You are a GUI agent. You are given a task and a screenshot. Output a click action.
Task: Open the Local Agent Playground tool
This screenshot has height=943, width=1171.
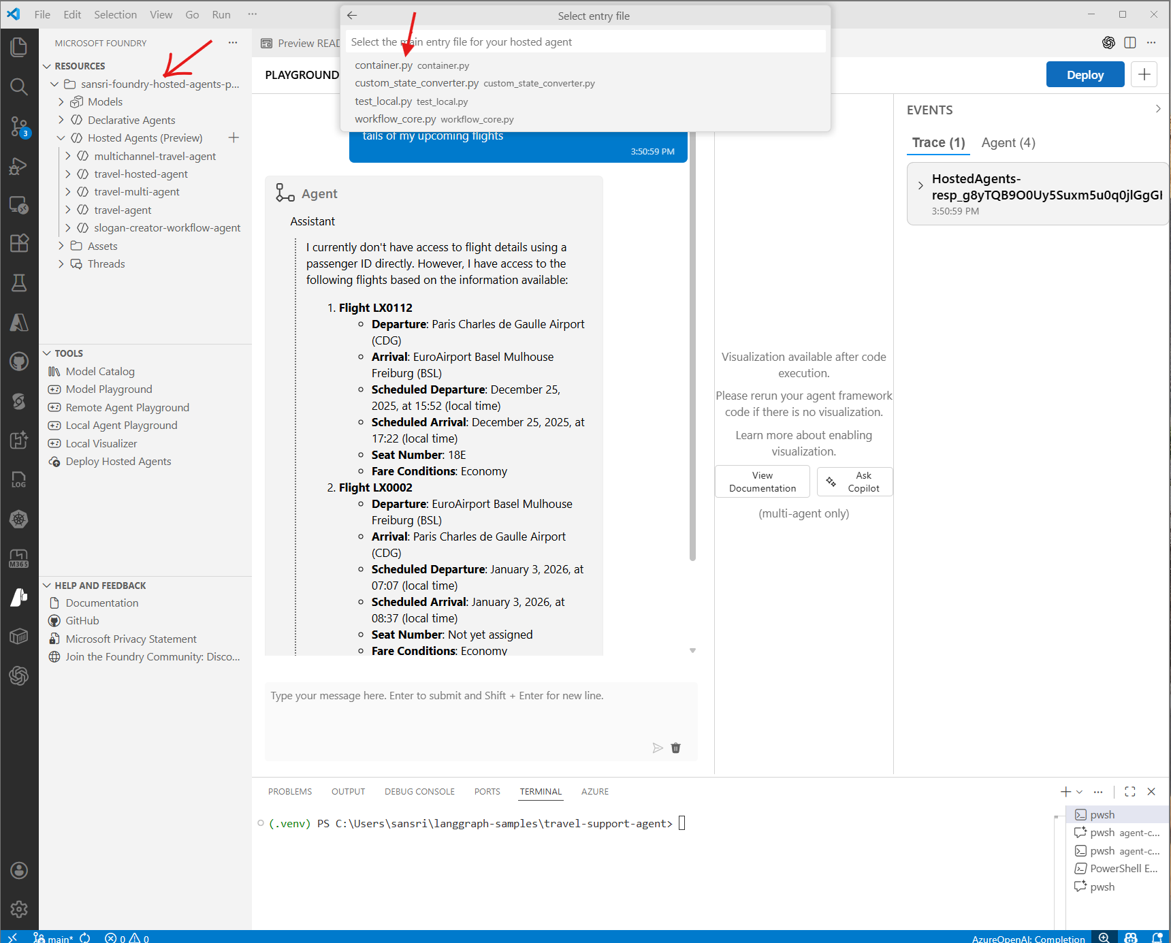(x=121, y=425)
